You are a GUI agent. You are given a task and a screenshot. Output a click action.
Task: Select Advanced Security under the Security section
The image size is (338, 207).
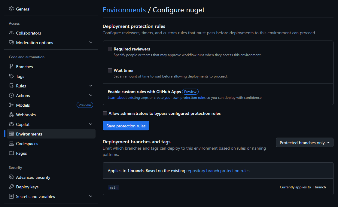[33, 177]
